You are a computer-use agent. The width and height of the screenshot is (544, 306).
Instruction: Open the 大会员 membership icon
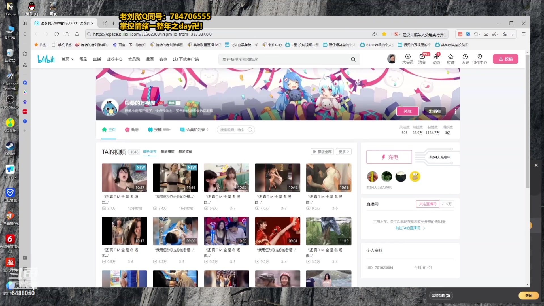tap(408, 57)
